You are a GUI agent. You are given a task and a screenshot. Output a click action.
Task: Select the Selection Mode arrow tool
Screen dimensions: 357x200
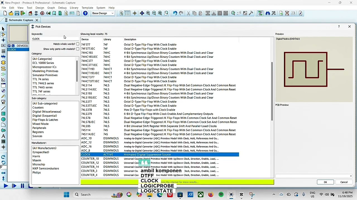point(3,29)
